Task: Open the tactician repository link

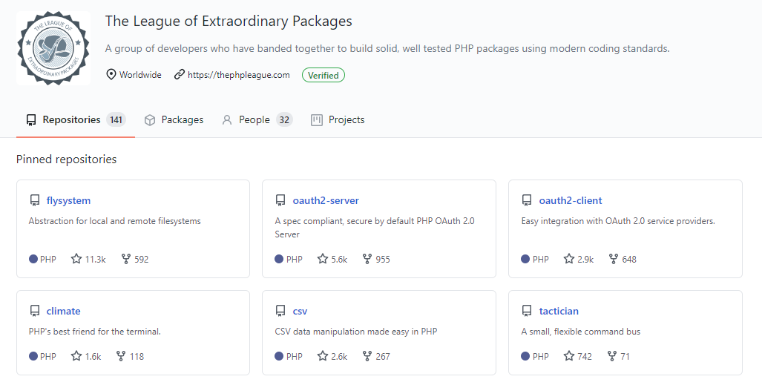Action: [x=559, y=311]
